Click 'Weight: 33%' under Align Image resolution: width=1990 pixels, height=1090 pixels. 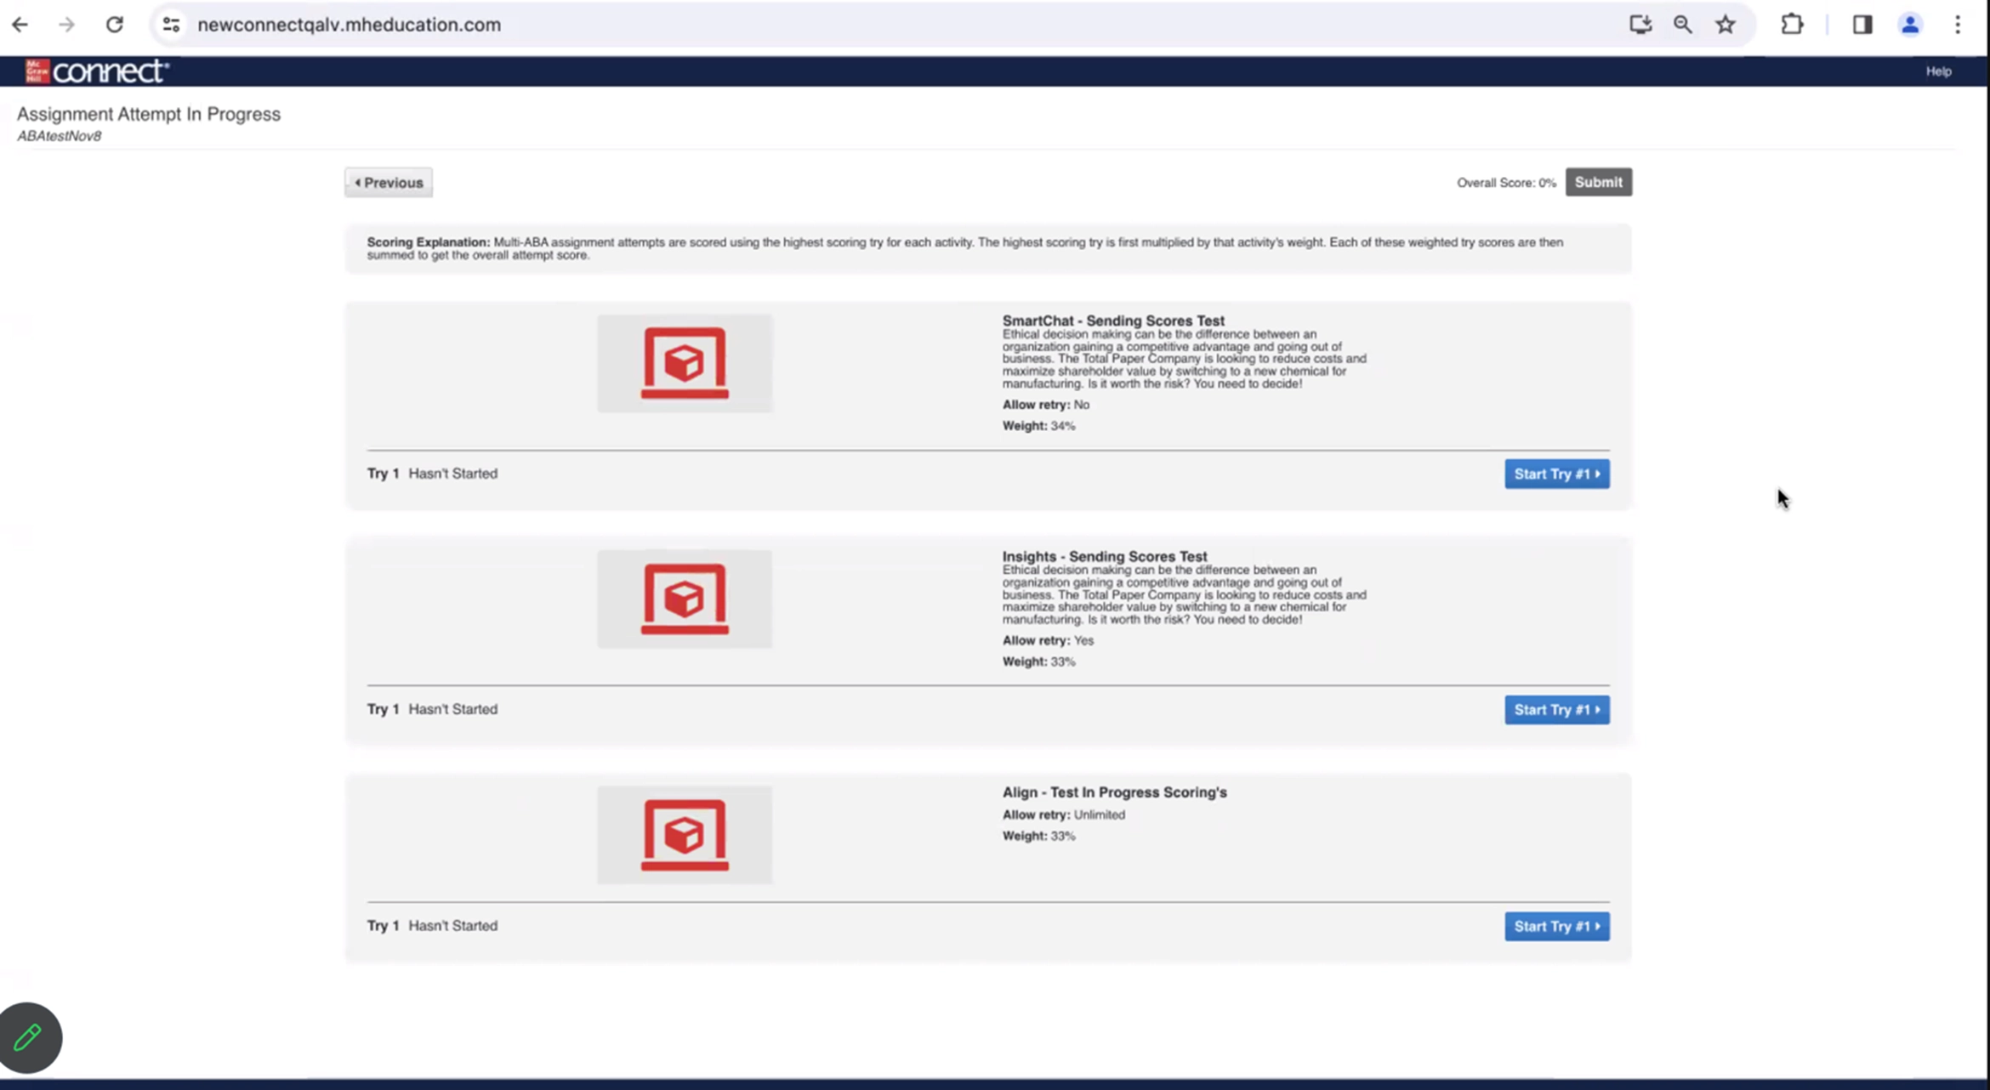pyautogui.click(x=1038, y=836)
